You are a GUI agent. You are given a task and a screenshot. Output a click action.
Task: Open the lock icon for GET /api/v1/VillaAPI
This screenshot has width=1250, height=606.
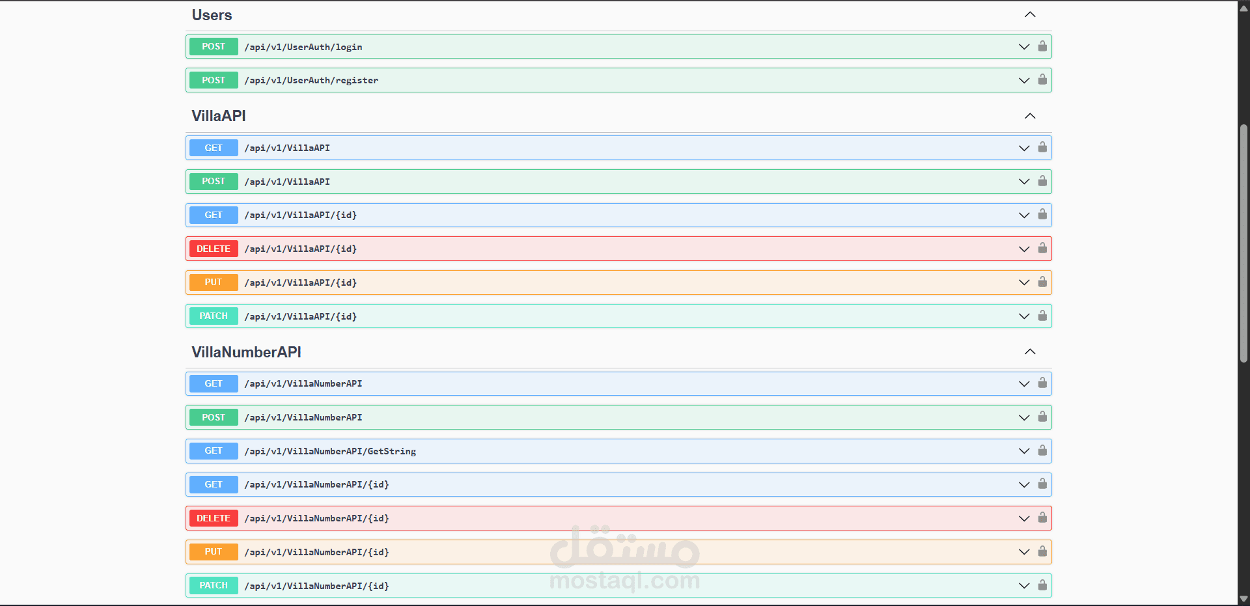coord(1042,147)
